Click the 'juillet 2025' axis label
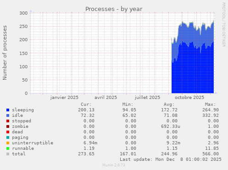This screenshot has height=170, width=228. 147,98
